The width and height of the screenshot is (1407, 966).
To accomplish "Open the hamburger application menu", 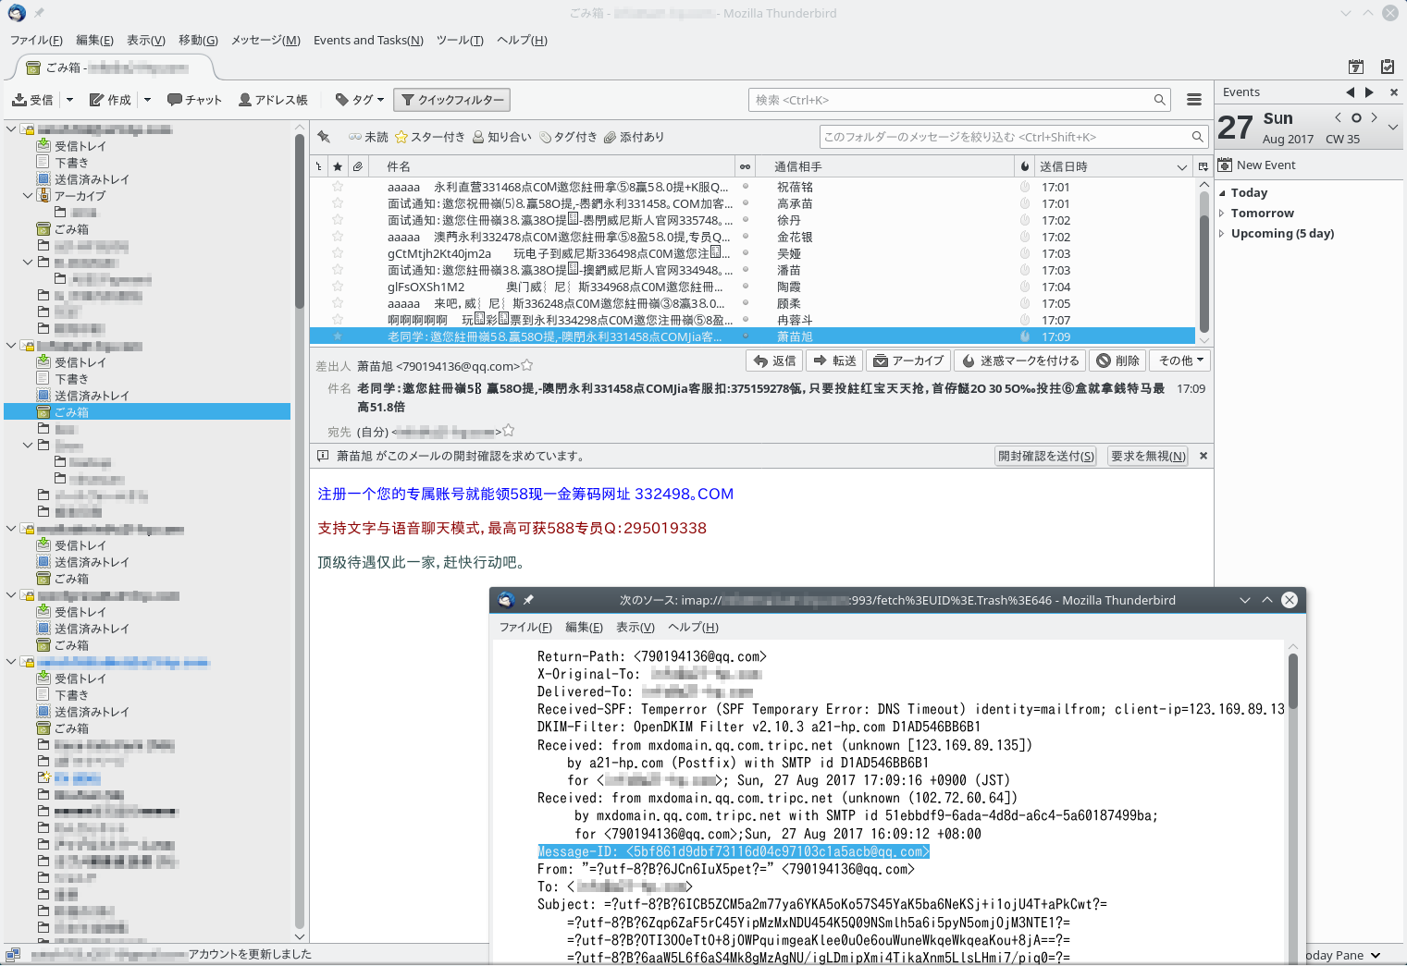I will point(1194,100).
